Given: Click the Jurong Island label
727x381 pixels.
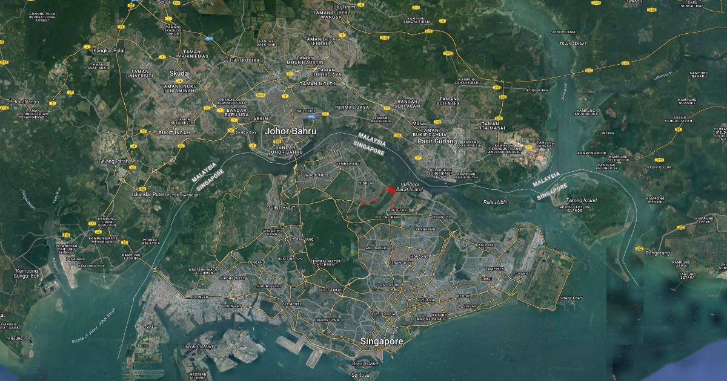Looking at the screenshot, I should (x=199, y=347).
